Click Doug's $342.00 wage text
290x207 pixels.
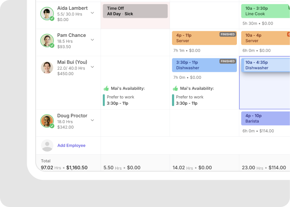(x=65, y=127)
